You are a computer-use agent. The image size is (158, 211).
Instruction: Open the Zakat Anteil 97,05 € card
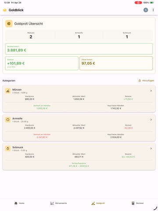coord(116,63)
